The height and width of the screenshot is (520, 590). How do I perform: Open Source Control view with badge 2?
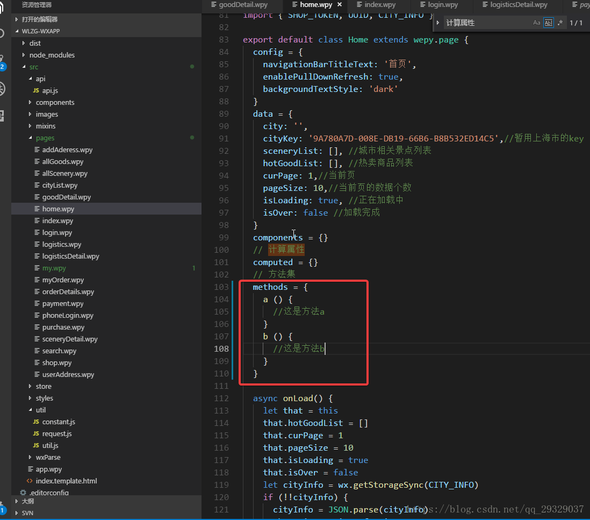[2, 62]
